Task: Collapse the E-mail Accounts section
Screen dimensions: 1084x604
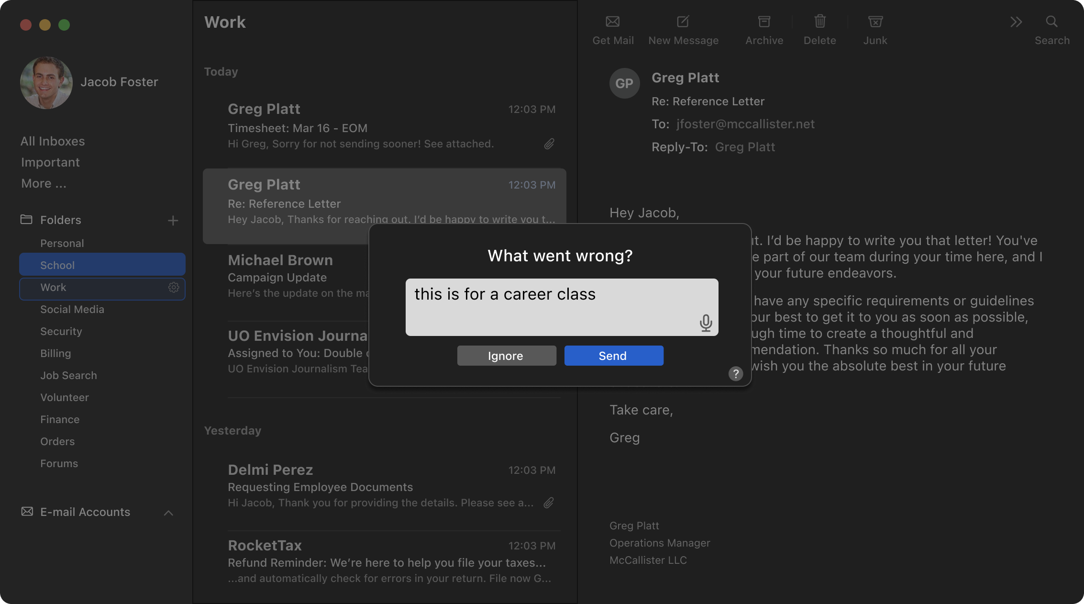Action: [168, 513]
